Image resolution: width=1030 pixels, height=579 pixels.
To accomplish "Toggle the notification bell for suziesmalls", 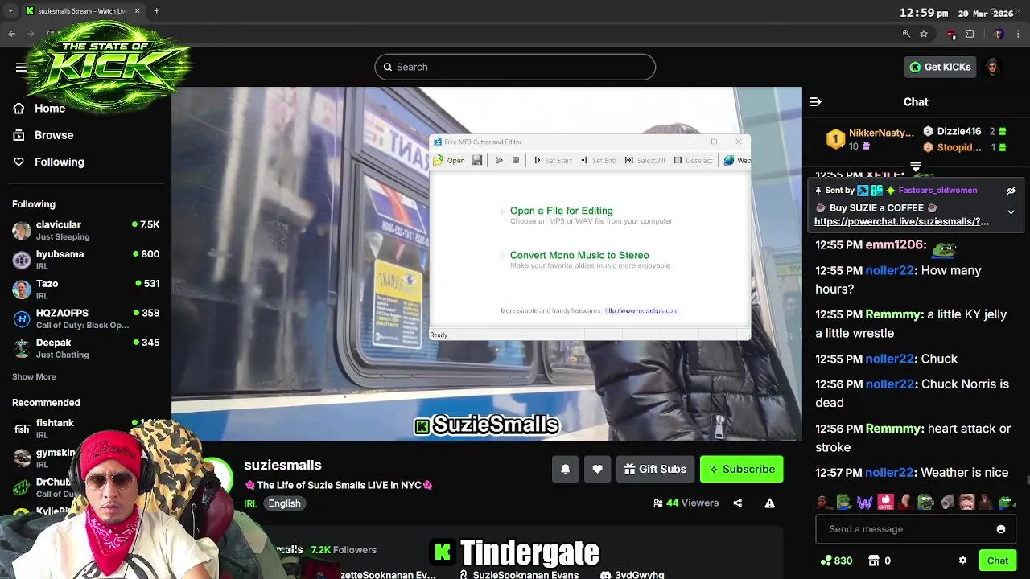I will [x=565, y=469].
